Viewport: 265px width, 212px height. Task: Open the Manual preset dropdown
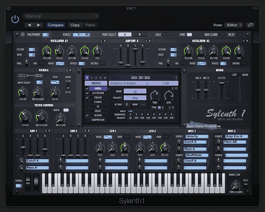(61, 16)
